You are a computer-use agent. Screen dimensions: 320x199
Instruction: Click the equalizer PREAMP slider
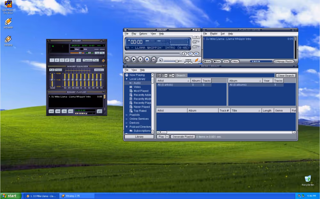pyautogui.click(x=52, y=80)
